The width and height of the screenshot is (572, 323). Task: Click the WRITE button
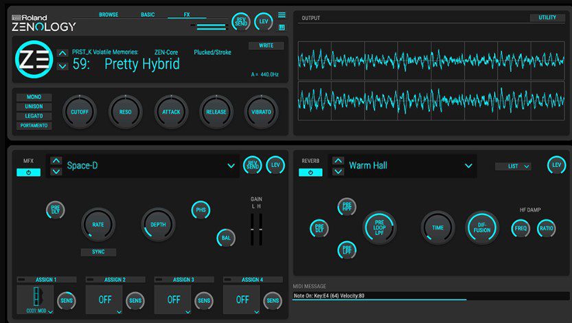point(266,45)
